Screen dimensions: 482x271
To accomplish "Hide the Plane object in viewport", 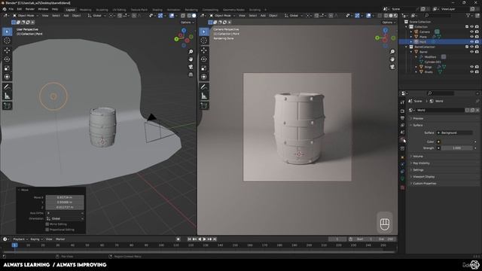I will (x=471, y=37).
